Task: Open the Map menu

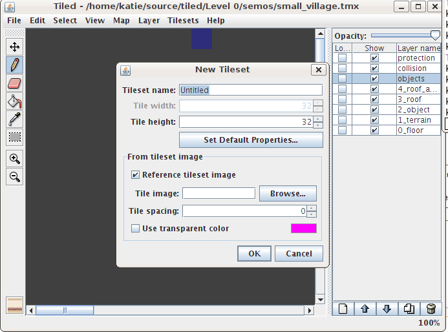Action: (121, 21)
